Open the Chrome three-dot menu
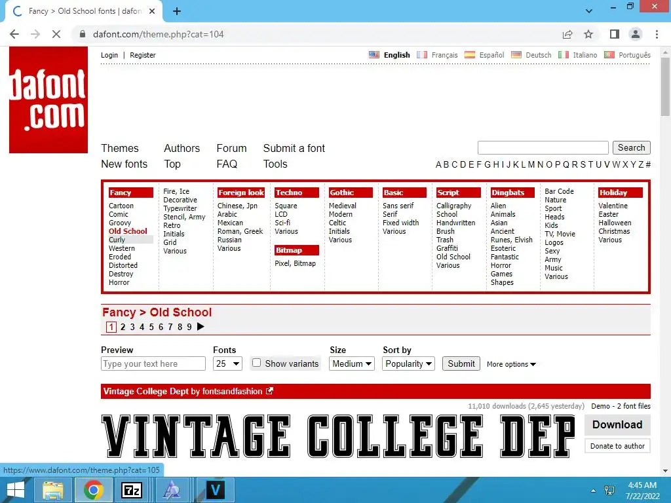 (x=657, y=34)
